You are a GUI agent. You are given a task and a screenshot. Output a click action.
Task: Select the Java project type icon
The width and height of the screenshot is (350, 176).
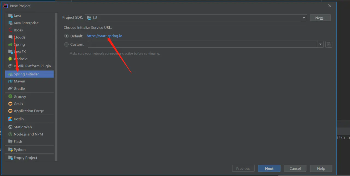[10, 16]
